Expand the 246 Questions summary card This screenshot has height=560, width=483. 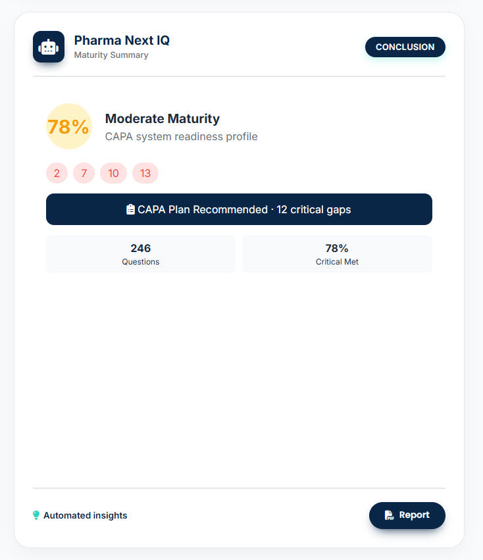pyautogui.click(x=140, y=253)
